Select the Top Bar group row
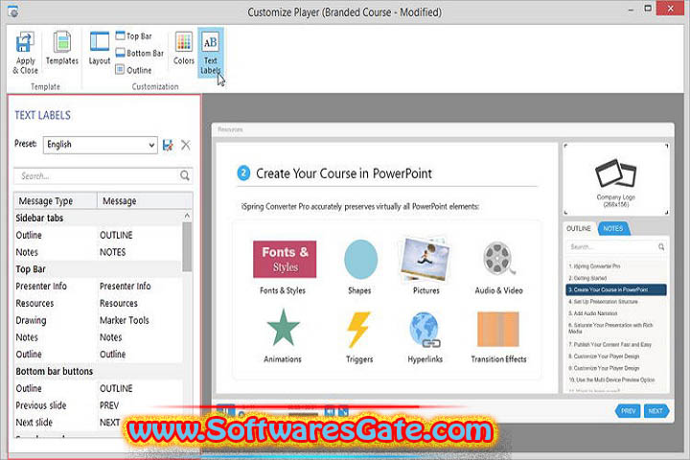The image size is (690, 460). (98, 269)
